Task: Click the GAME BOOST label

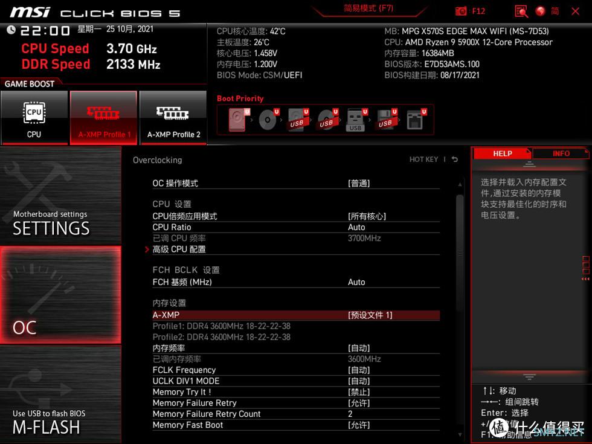Action: pyautogui.click(x=30, y=84)
